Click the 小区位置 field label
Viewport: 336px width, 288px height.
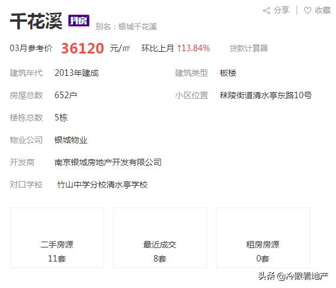(x=191, y=95)
